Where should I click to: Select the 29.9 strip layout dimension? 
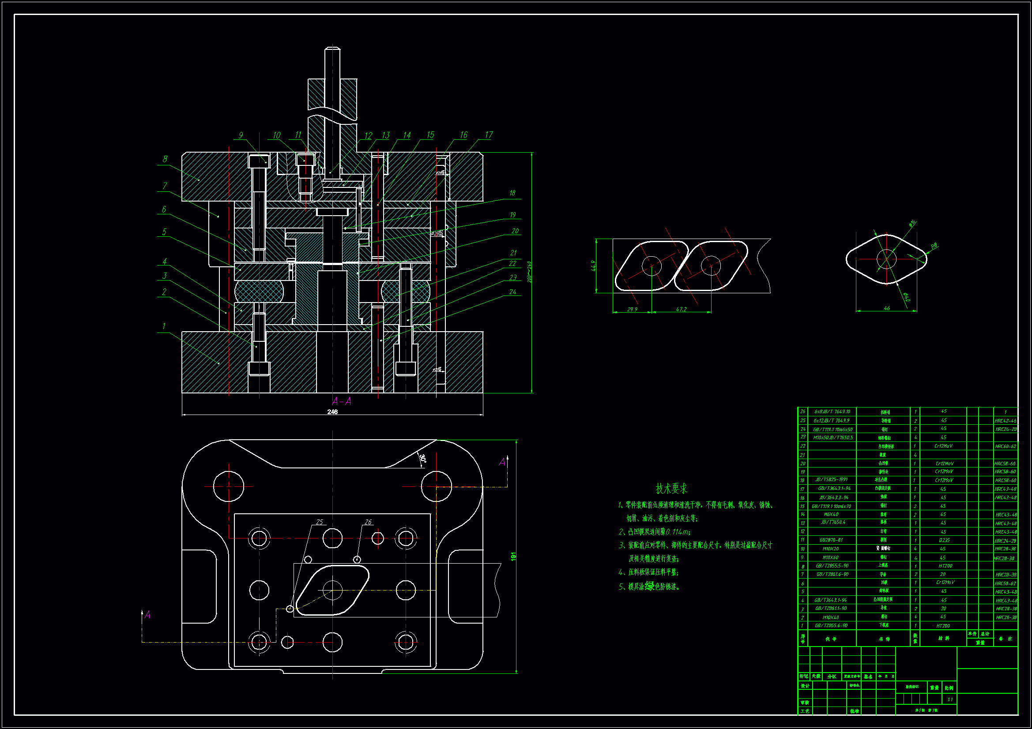tap(632, 309)
